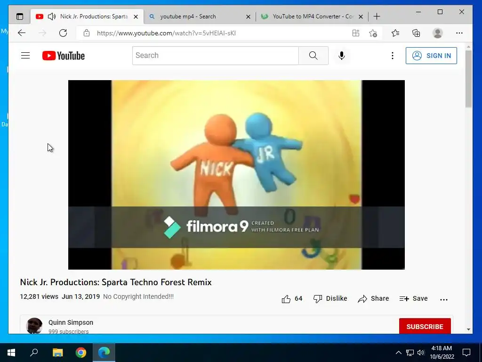Click the magnifier search button

[313, 56]
